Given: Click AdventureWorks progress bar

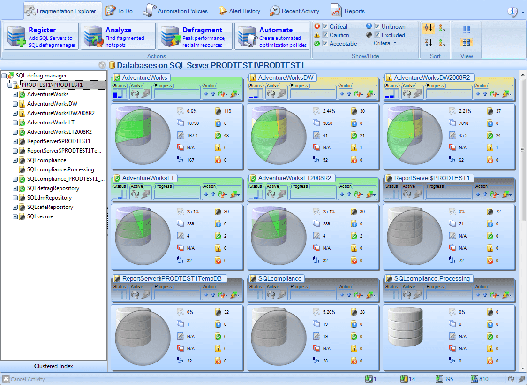Looking at the screenshot, I should click(x=177, y=94).
